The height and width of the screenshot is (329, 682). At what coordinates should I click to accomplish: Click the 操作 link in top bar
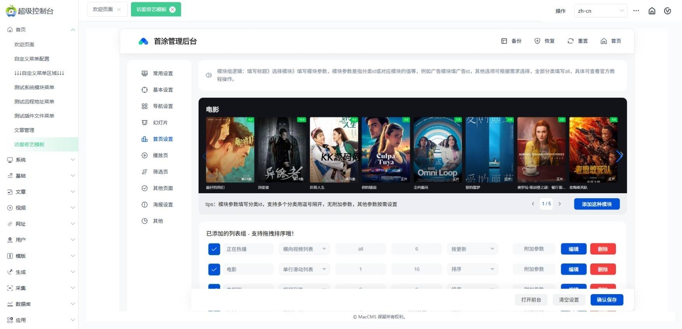[560, 11]
